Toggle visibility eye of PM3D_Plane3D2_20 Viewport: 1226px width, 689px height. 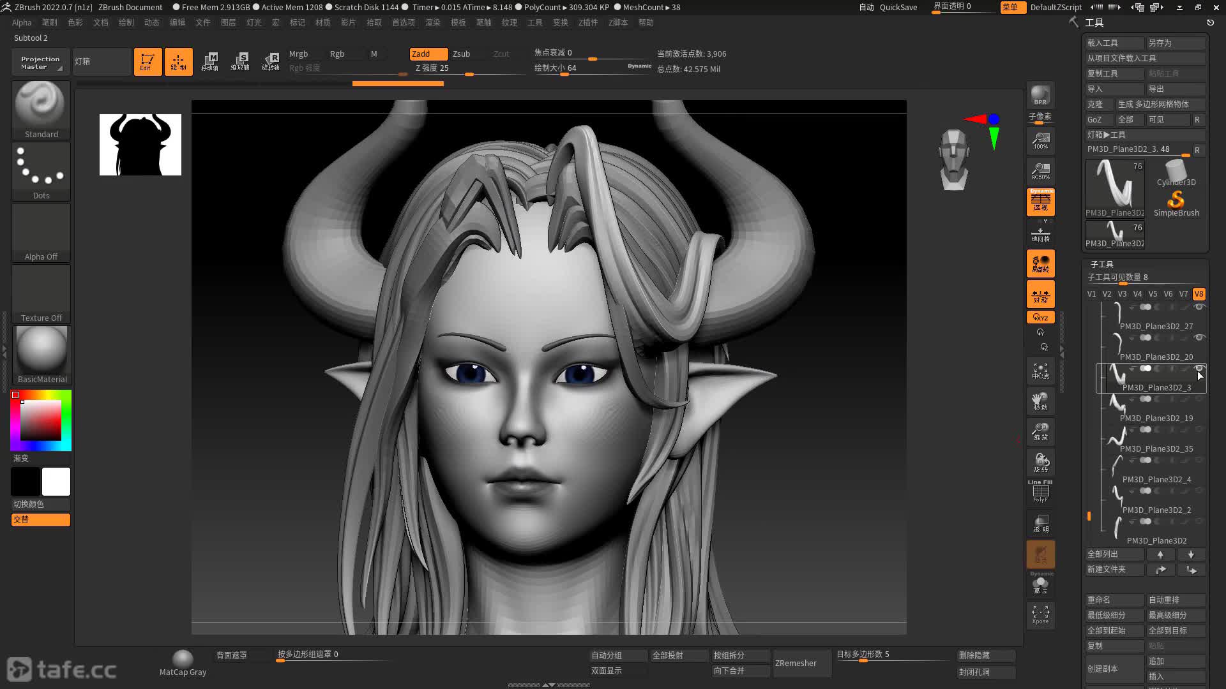[1199, 337]
